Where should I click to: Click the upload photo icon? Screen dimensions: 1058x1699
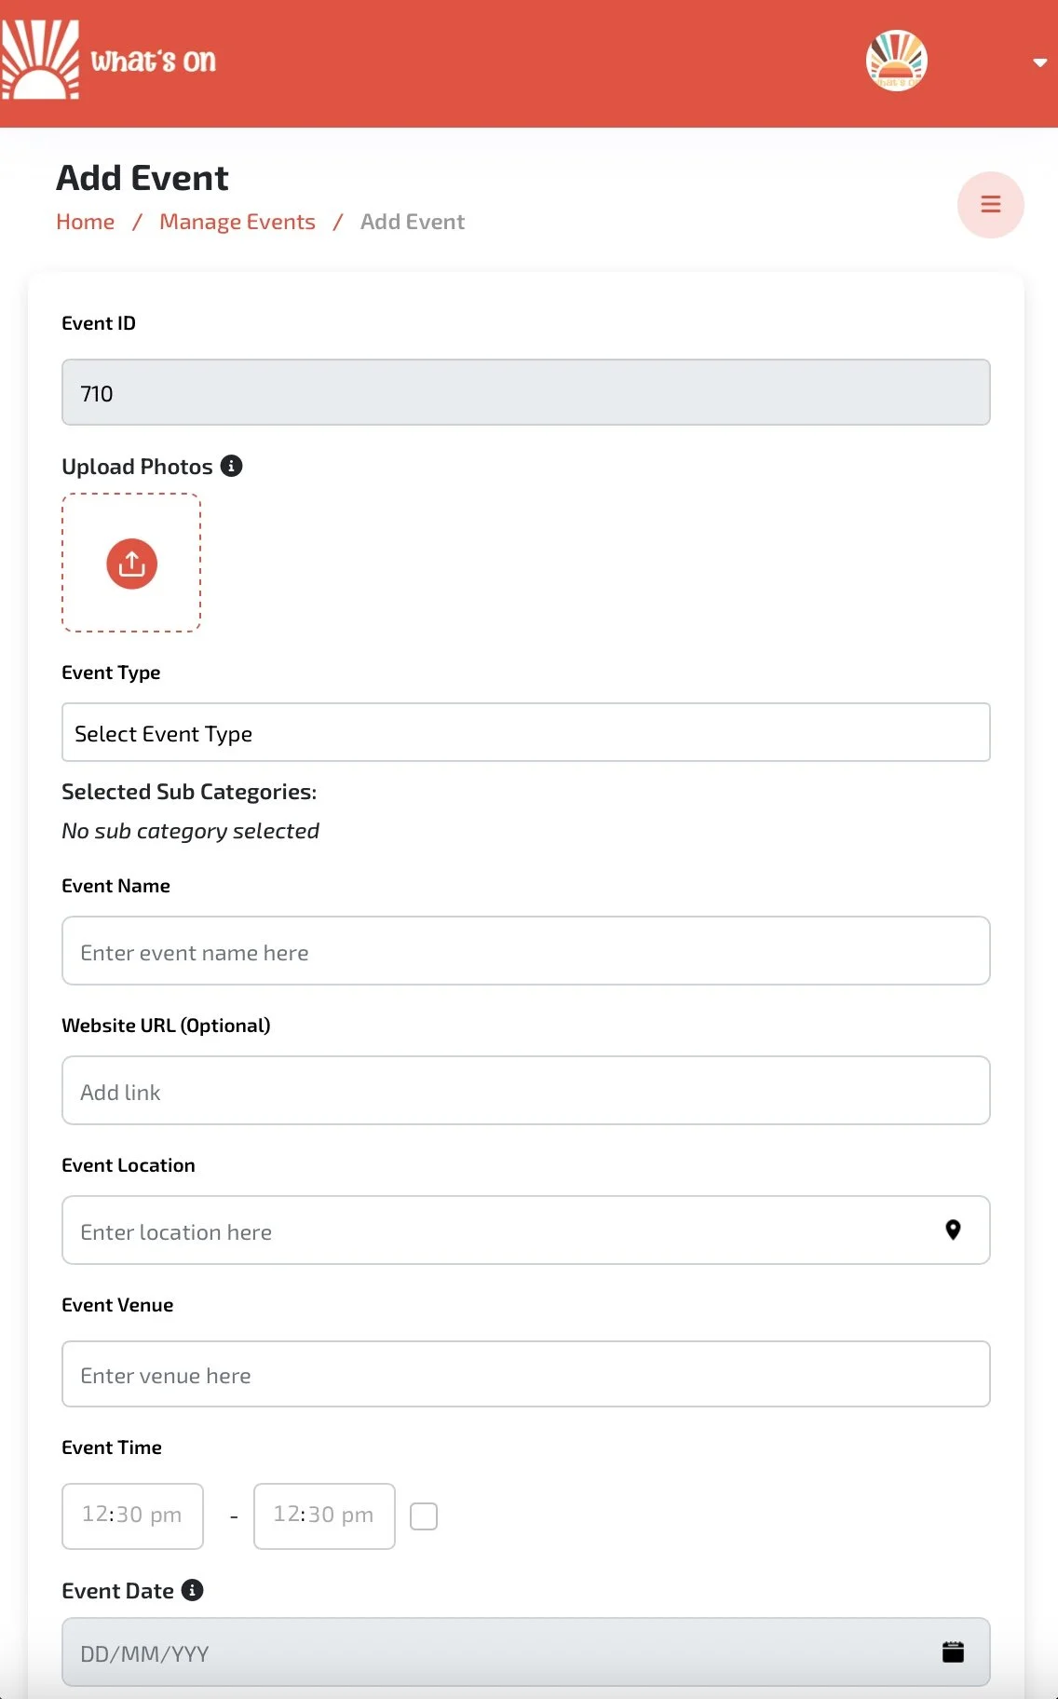coord(131,564)
